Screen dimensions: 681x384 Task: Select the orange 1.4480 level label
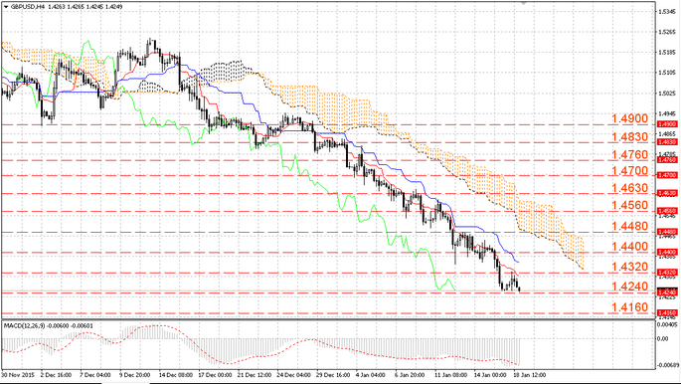coord(629,226)
